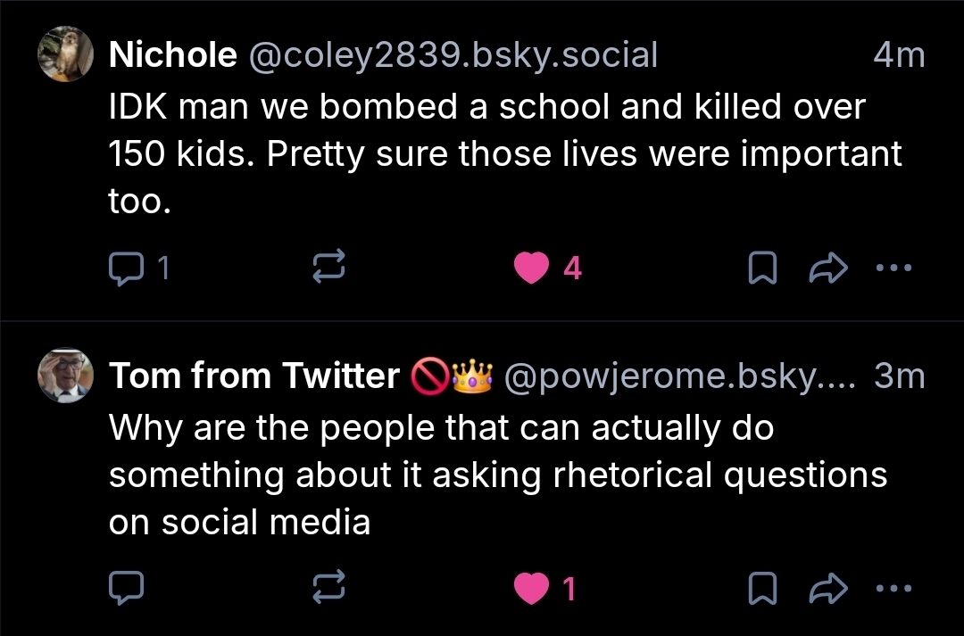Open the @powjerome.bsky handle link
The image size is (964, 636).
tap(680, 376)
